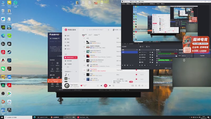Click the properties button above OBS scenes panel
Viewport: 211px width, 119px height.
[142, 47]
